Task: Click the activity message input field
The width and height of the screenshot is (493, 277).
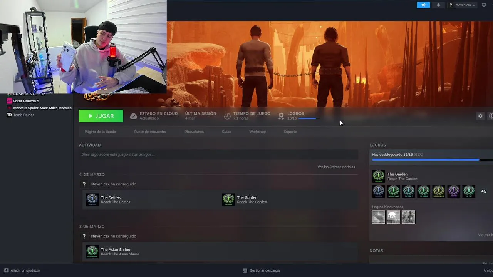Action: point(218,154)
